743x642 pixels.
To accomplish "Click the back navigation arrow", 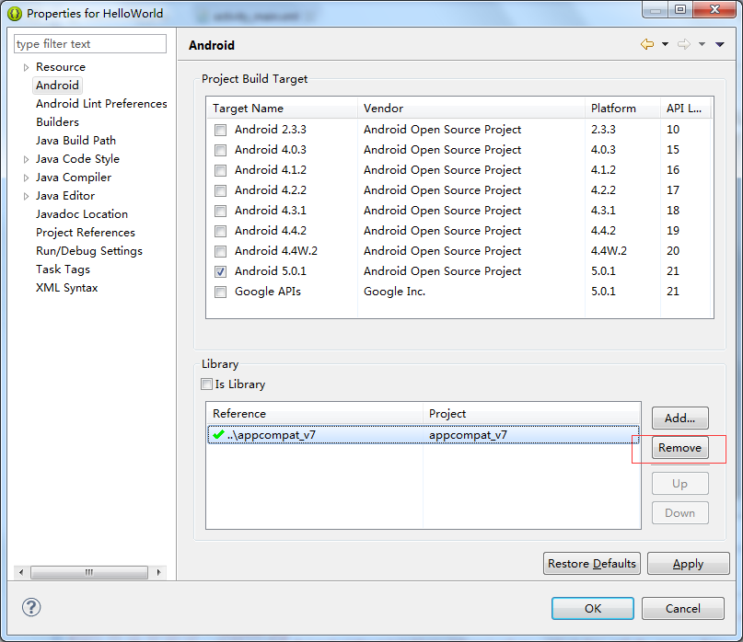I will (x=647, y=43).
